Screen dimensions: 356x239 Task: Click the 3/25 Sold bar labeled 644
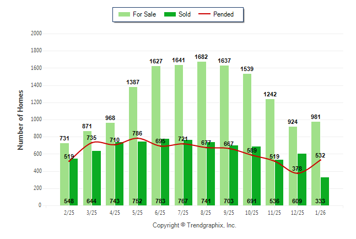pos(96,176)
